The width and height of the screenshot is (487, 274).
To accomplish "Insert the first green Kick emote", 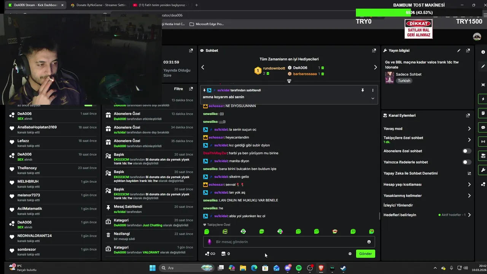I will click(x=207, y=231).
